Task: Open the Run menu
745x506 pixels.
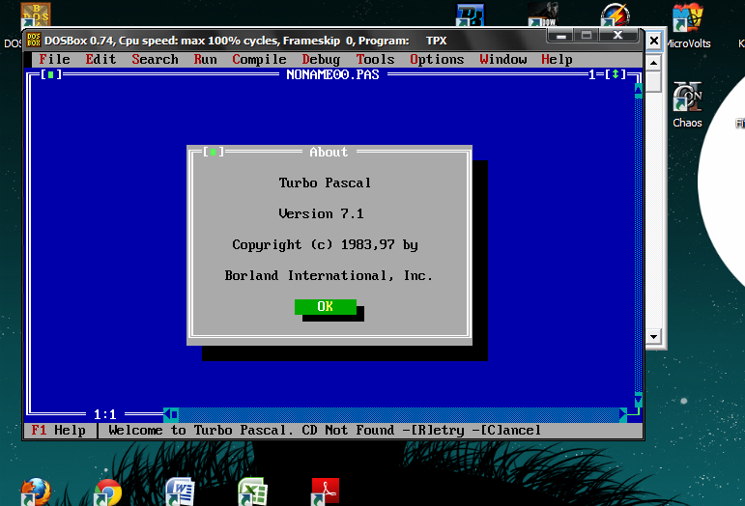Action: (205, 59)
